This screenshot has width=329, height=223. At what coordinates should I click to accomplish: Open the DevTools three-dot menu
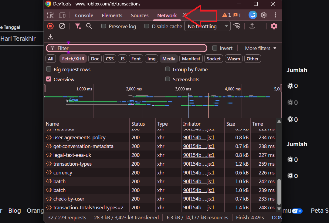[x=275, y=15]
